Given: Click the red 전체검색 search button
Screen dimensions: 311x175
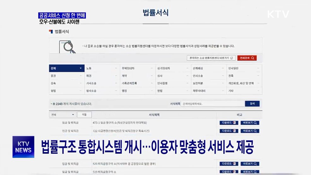Looking at the screenshot, I should click(x=247, y=58).
